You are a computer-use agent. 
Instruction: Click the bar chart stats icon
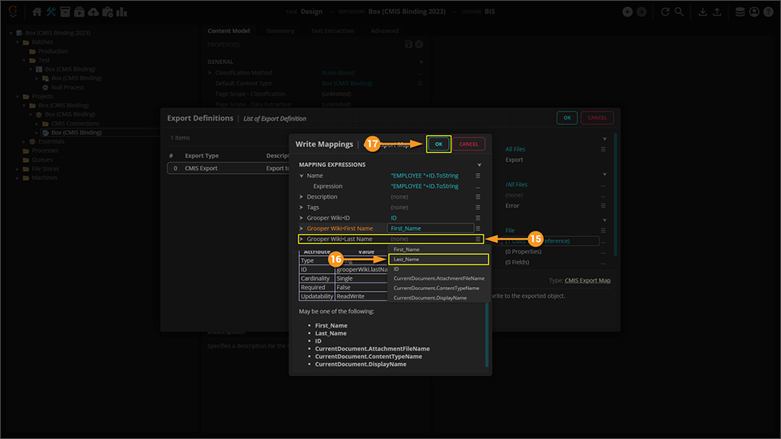coord(122,12)
